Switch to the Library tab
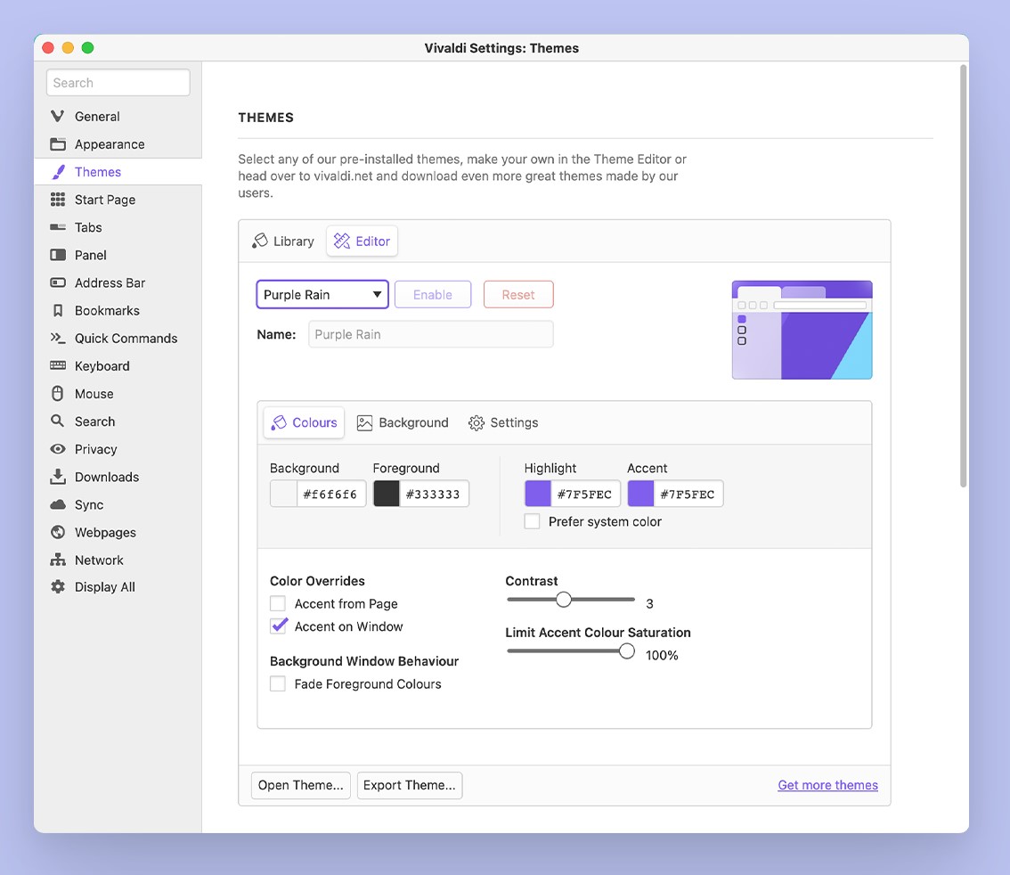The width and height of the screenshot is (1010, 875). click(x=283, y=241)
